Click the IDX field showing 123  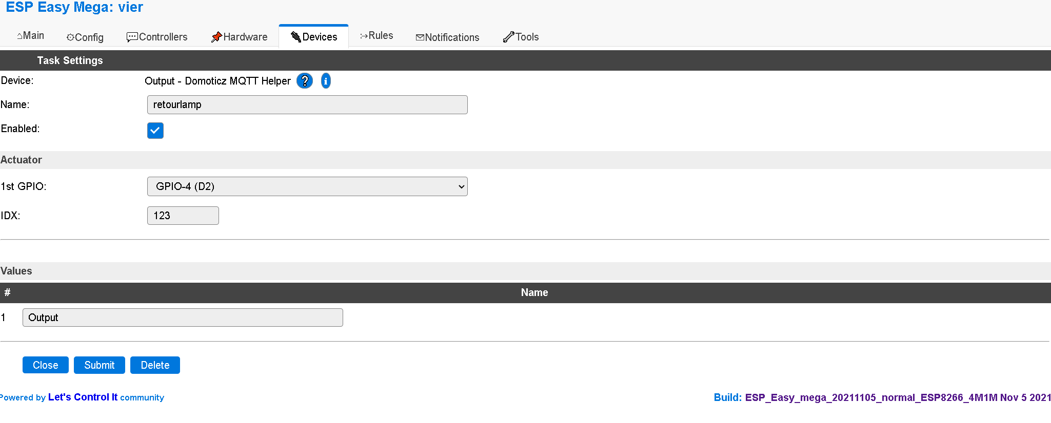(183, 216)
